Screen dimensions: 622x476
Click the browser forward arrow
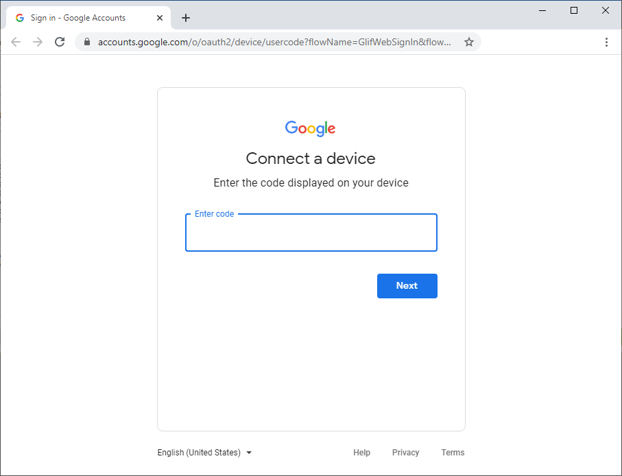tap(38, 42)
